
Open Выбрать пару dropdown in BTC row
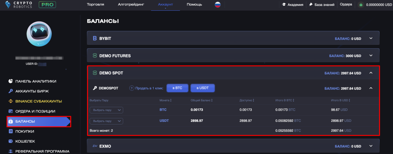coord(106,110)
